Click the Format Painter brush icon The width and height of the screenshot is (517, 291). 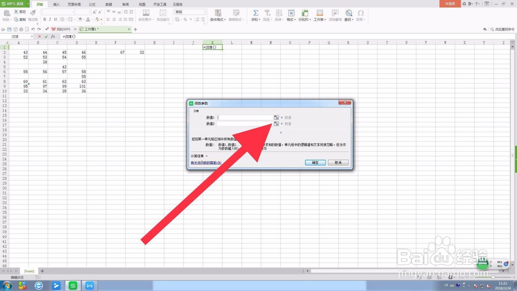point(33,13)
